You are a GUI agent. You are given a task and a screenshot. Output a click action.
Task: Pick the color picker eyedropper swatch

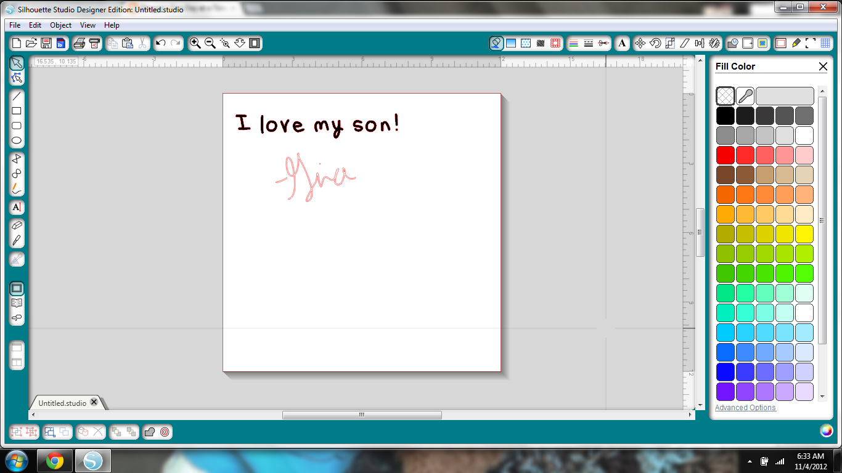coord(745,96)
